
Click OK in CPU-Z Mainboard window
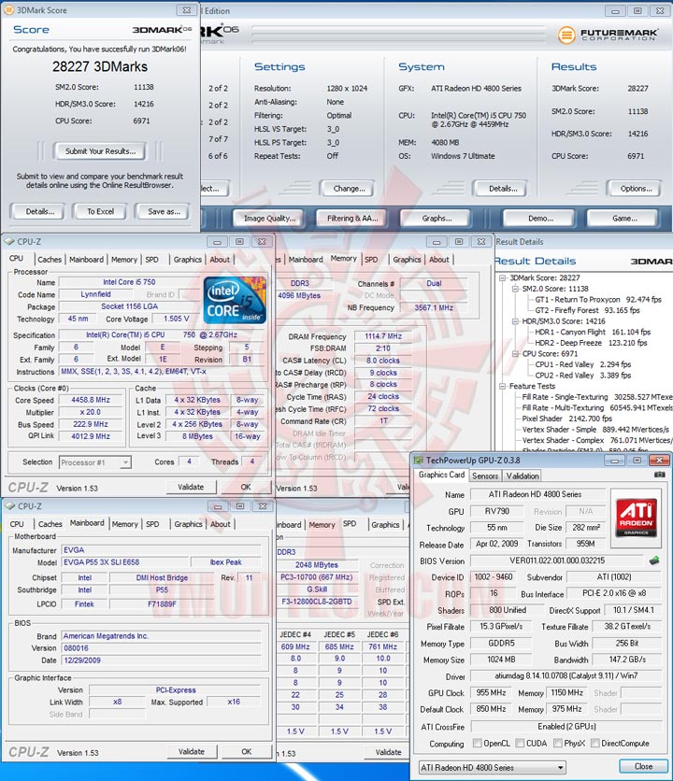pyautogui.click(x=246, y=751)
